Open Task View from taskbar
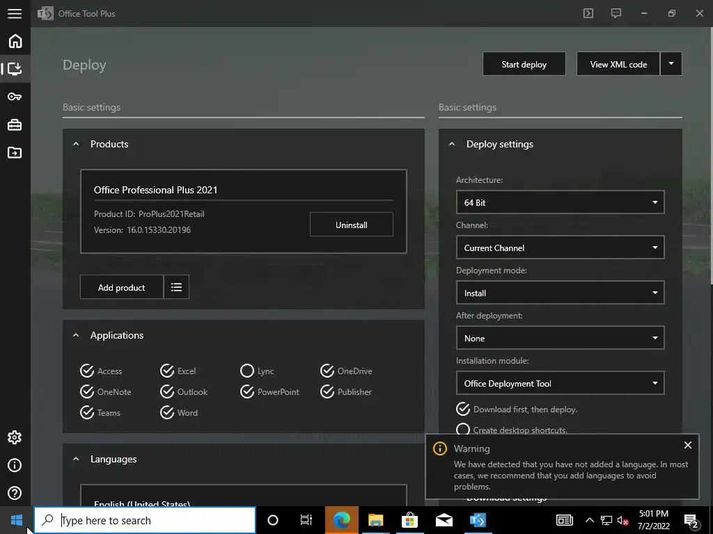Image resolution: width=713 pixels, height=534 pixels. point(306,520)
